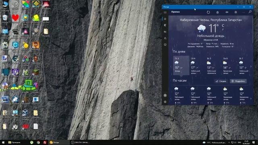Open Maps view in Weather sidebar
The height and width of the screenshot is (145, 258).
tap(165, 25)
